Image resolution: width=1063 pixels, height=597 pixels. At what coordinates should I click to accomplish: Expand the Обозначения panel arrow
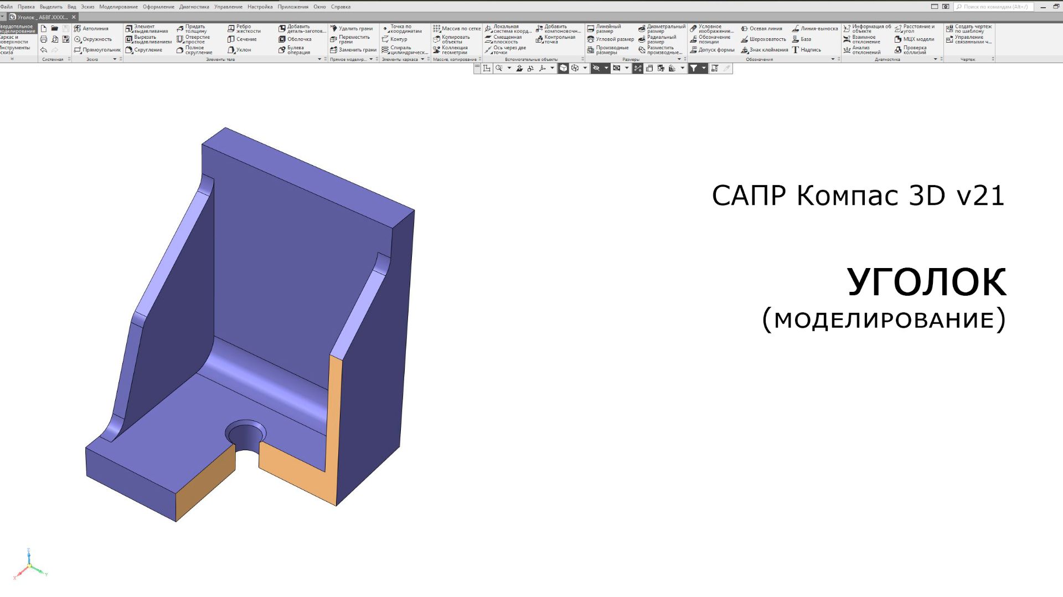pos(833,59)
